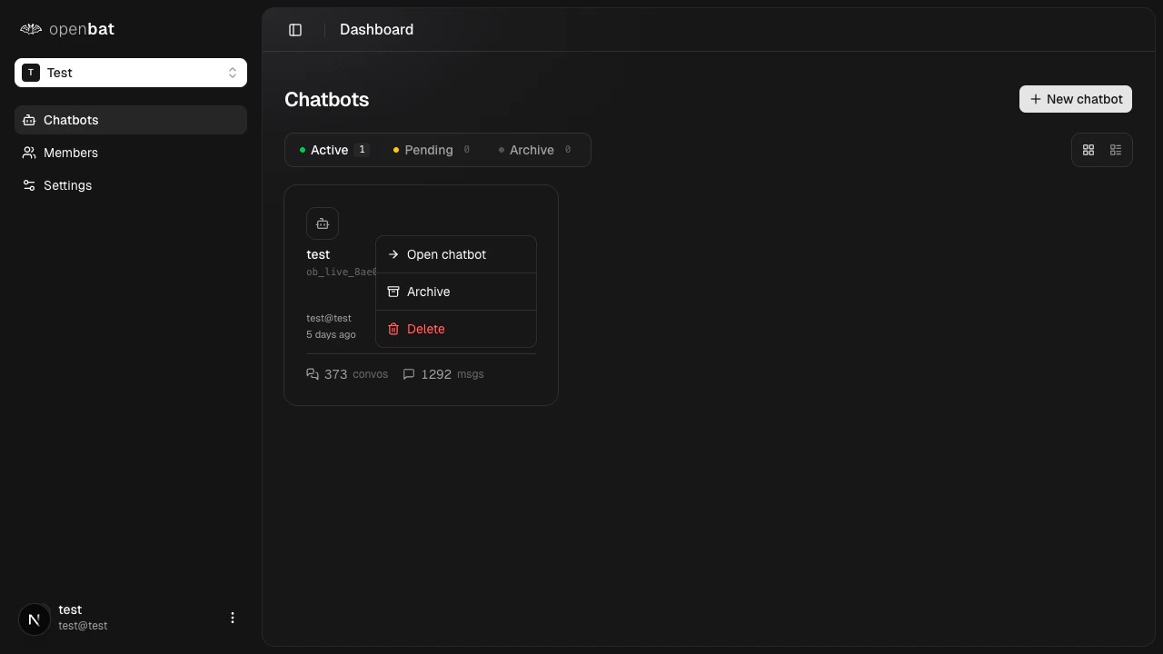Select Delete in the chatbot menu
The height and width of the screenshot is (654, 1163).
point(426,329)
